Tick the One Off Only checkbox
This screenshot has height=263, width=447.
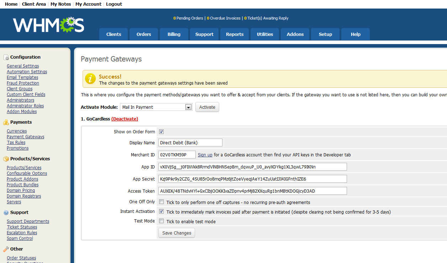161,202
